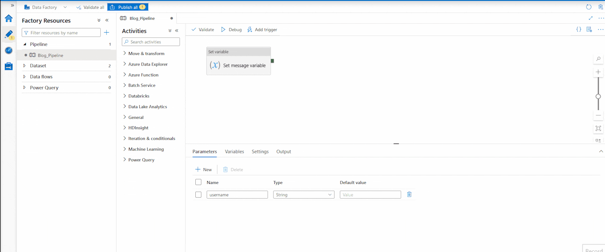Search the canvas magnifier icon
Screen dimensions: 605x252
[x=599, y=59]
